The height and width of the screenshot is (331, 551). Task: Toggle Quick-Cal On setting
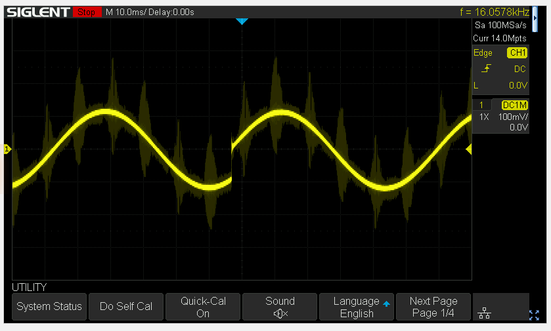(203, 307)
